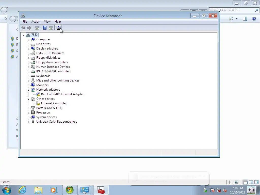260x195 pixels.
Task: Expand DVD/CD-ROM drives category
Action: click(x=28, y=53)
